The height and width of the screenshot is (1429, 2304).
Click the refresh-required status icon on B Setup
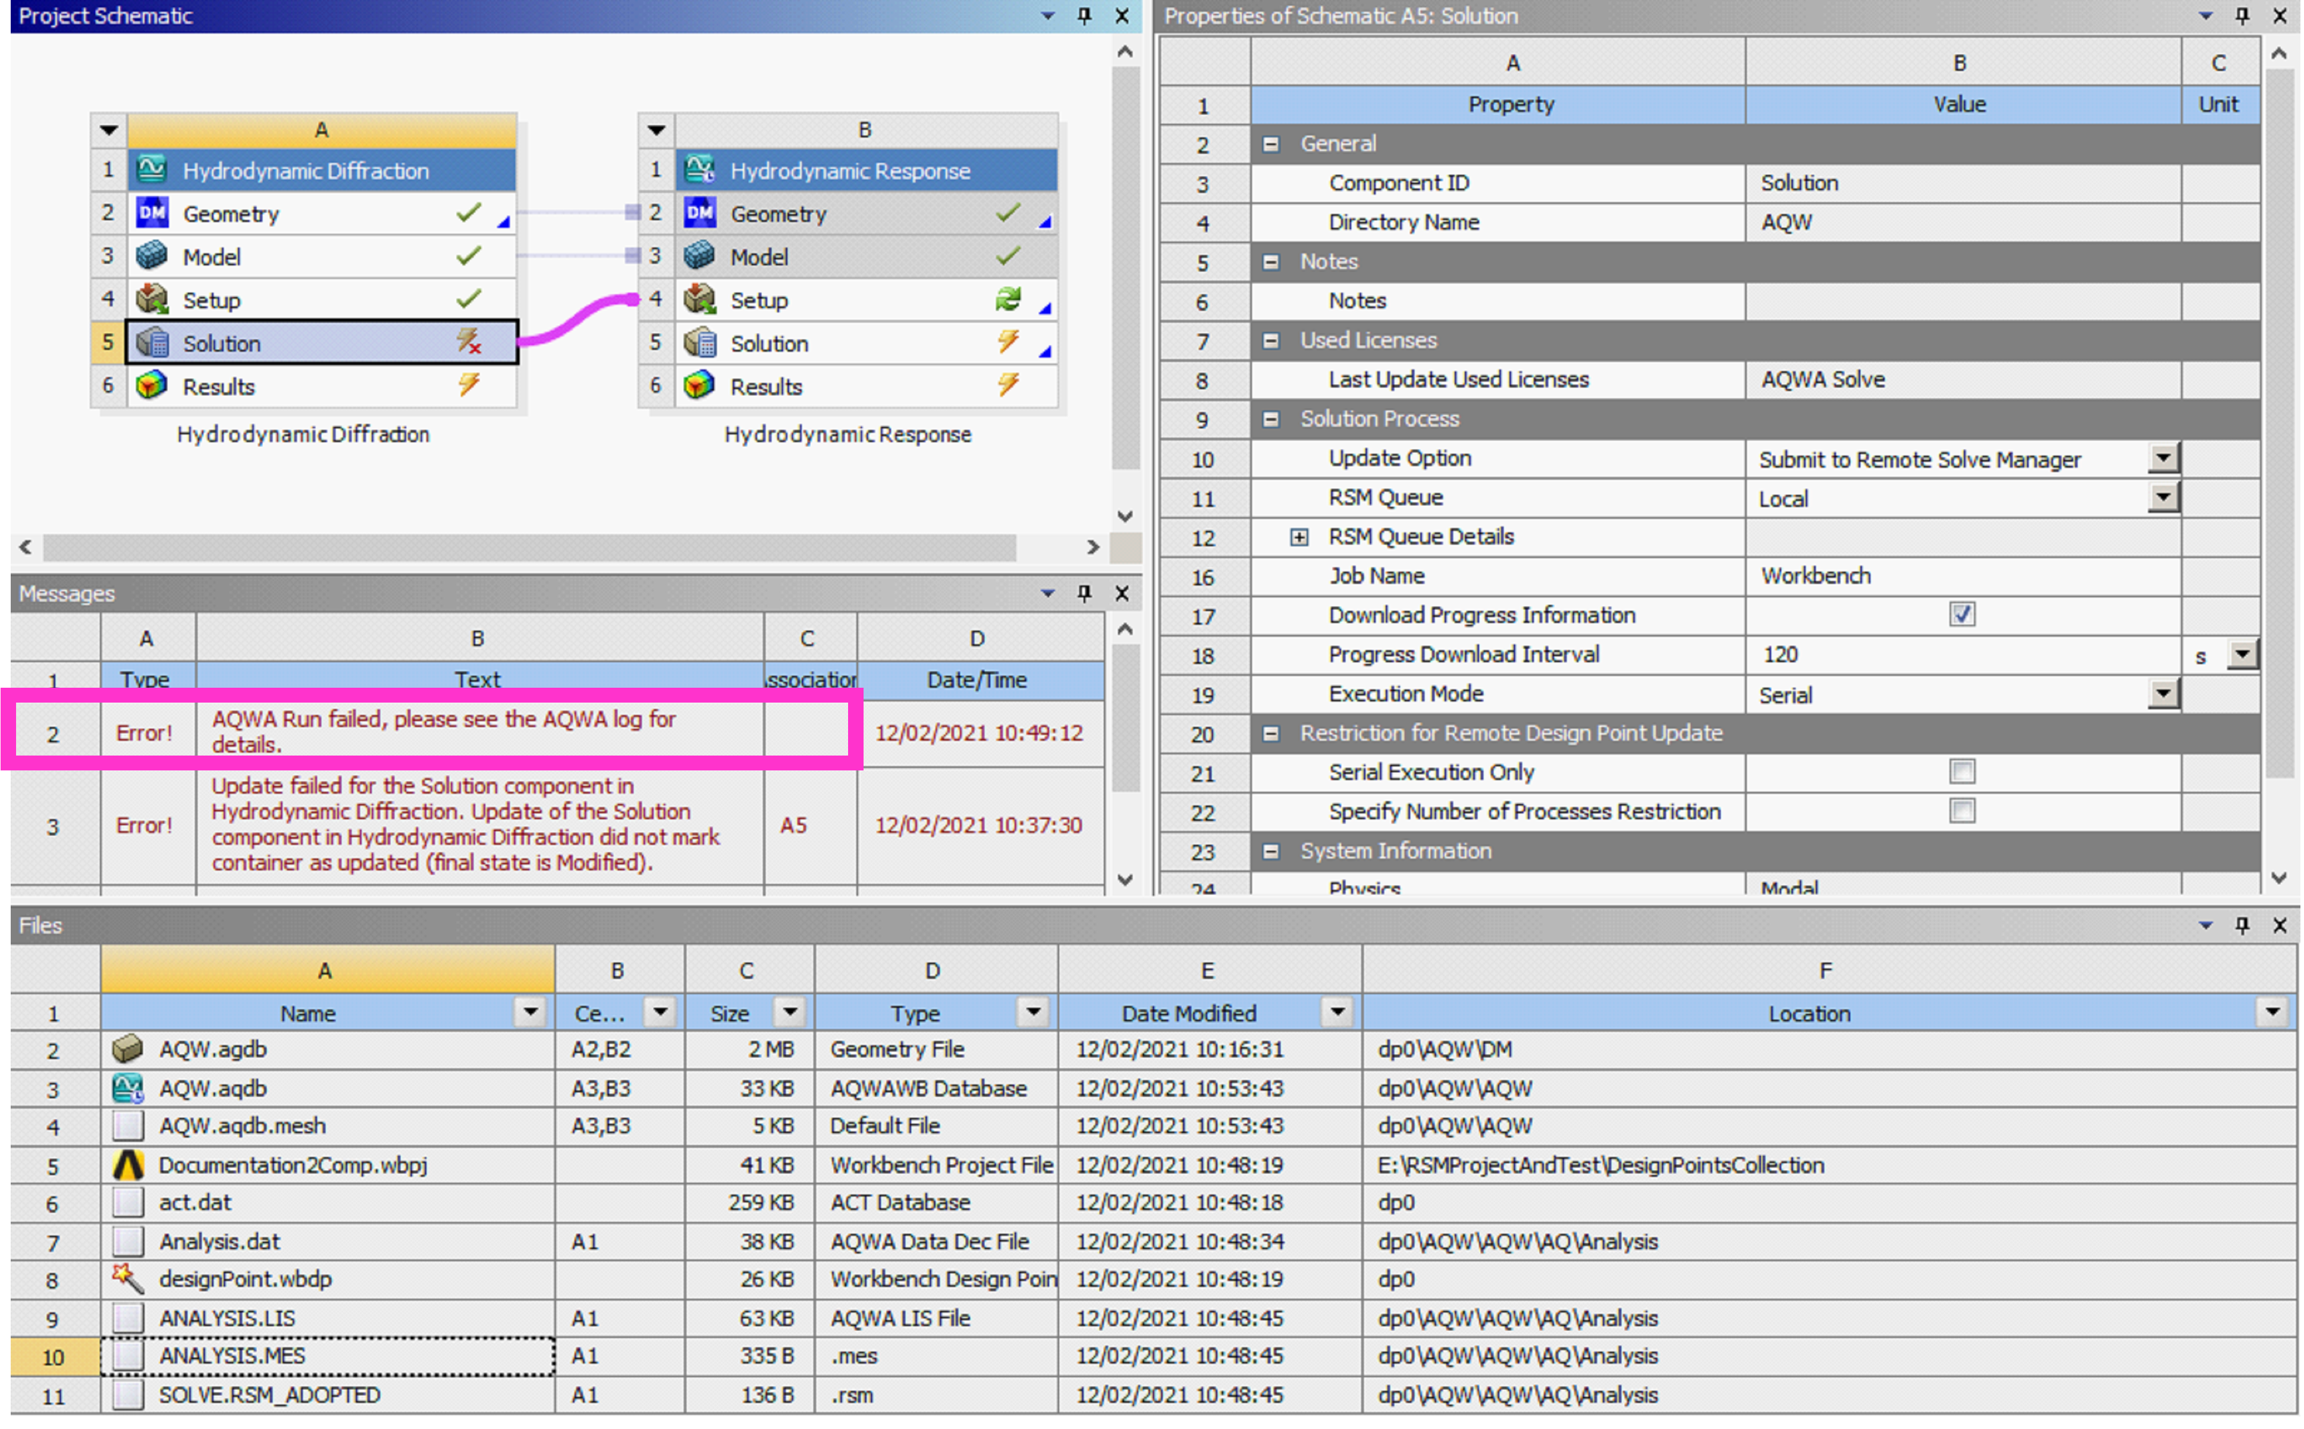tap(1008, 300)
